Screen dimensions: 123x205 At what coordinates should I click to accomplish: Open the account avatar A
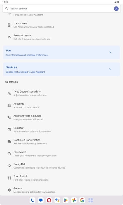[116, 9]
